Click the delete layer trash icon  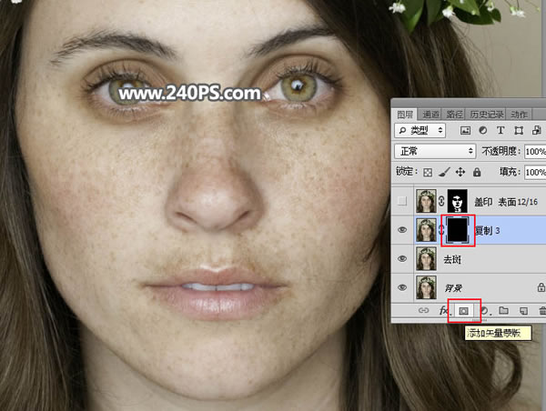[542, 310]
